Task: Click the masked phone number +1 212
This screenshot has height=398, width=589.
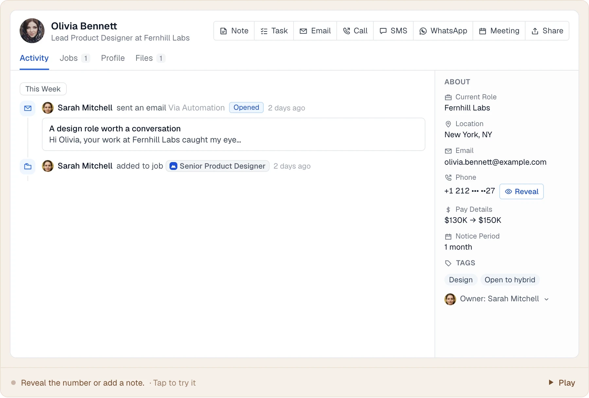Action: coord(470,191)
